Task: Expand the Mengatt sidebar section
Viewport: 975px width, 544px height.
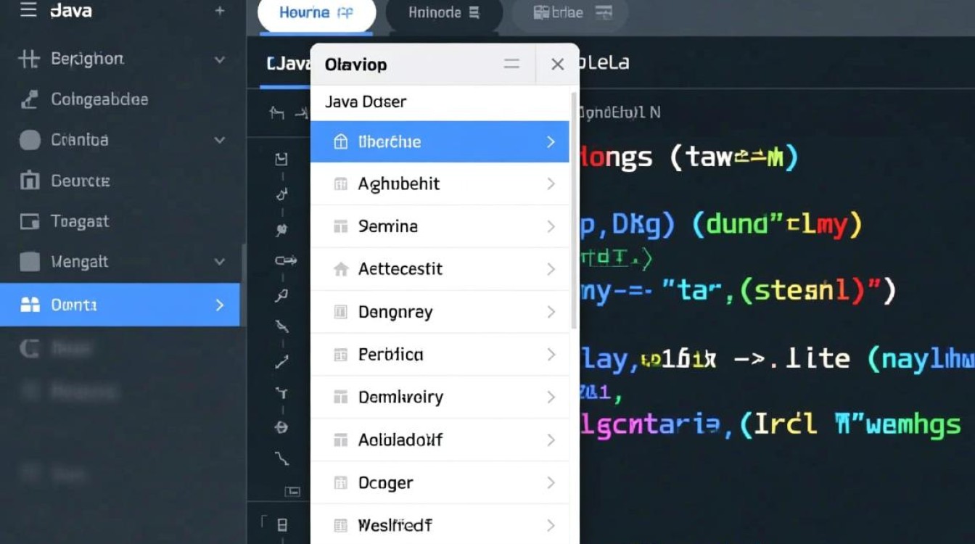Action: (x=220, y=262)
